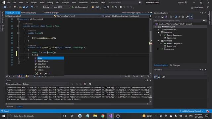The width and height of the screenshot is (212, 119).
Task: Expand the Program.cs tree node
Action: 158,49
